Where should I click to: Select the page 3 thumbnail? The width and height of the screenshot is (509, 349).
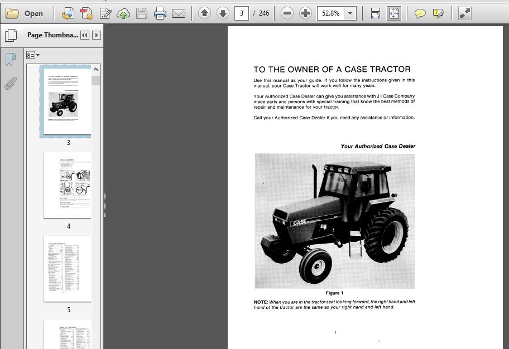[x=67, y=101]
